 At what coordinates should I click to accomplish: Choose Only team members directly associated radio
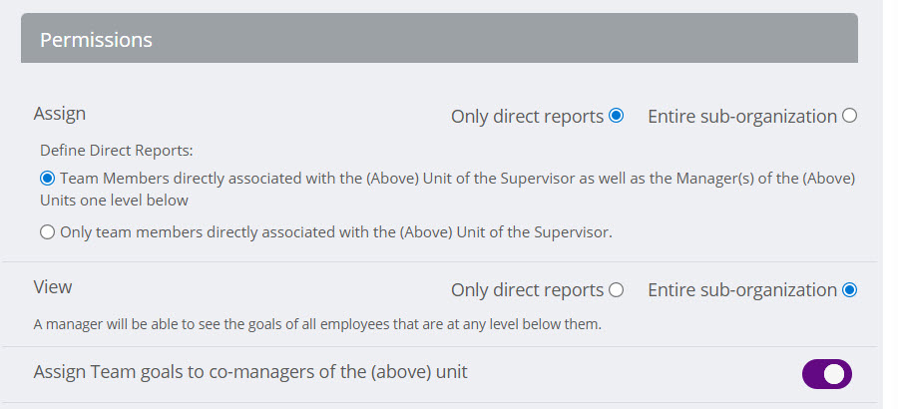pos(47,232)
